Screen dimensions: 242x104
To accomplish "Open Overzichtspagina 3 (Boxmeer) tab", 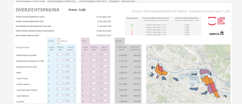I will click(93, 1).
